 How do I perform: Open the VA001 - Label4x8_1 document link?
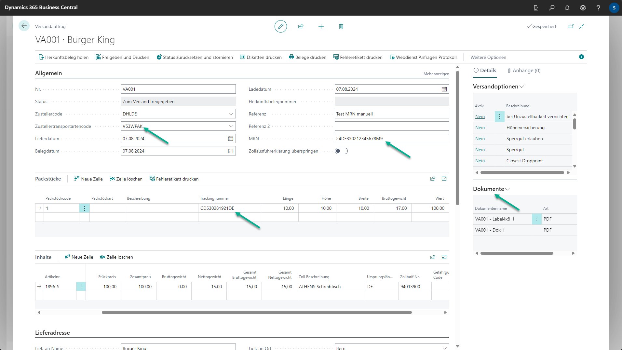(x=494, y=219)
